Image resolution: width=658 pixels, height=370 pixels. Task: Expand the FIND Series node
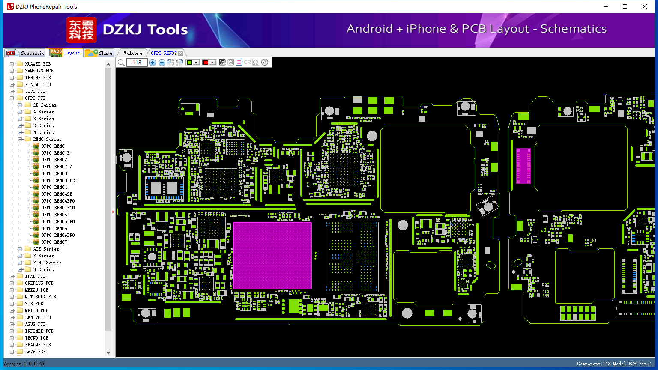tap(20, 263)
